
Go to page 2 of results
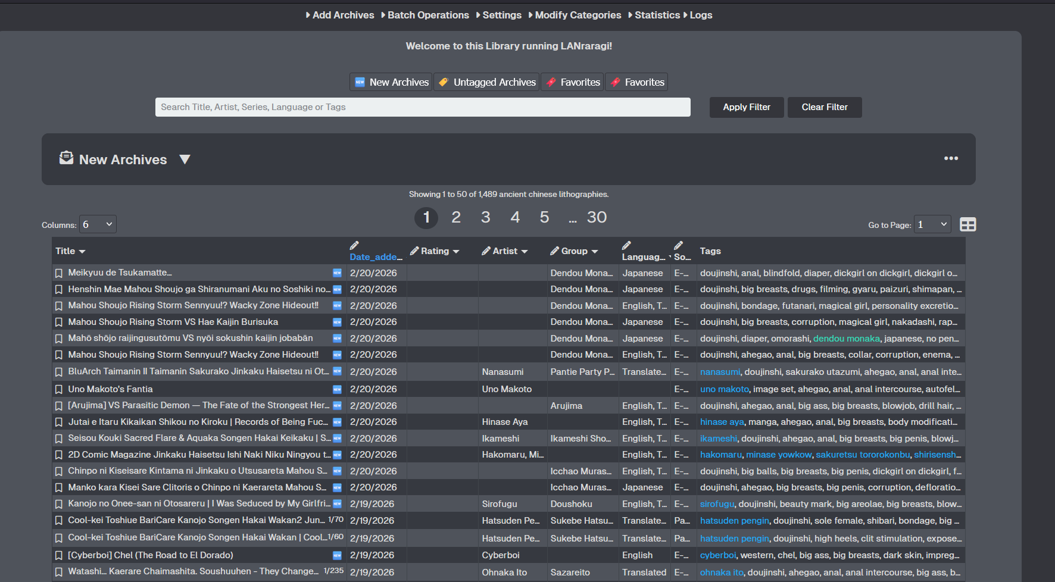(x=456, y=217)
